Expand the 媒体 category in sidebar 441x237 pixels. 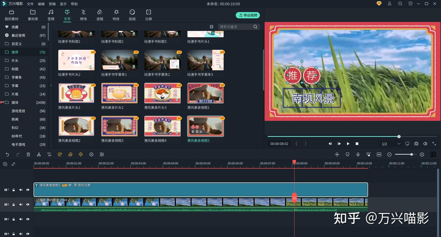coord(3,103)
